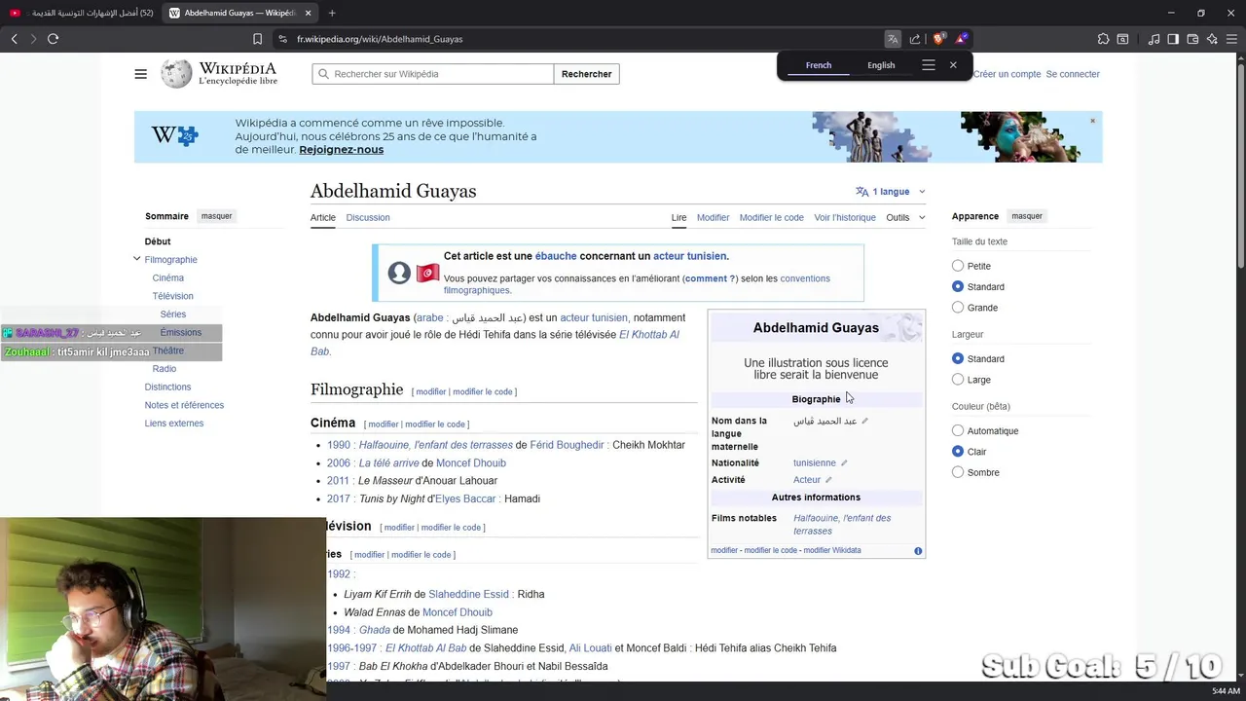Open the browser extensions puzzle icon
1246x701 pixels.
1103,39
